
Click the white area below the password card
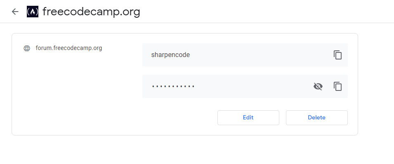(x=185, y=150)
